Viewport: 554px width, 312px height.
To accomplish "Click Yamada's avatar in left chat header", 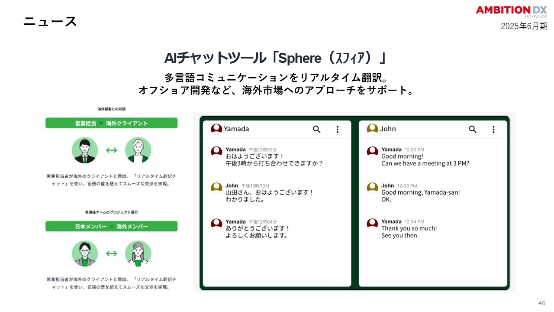I will click(216, 129).
